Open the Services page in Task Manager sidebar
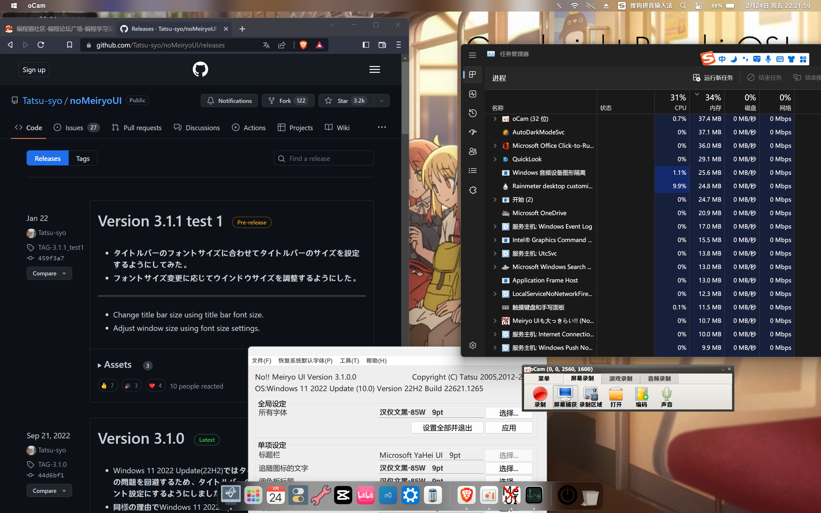The image size is (821, 513). point(473,190)
